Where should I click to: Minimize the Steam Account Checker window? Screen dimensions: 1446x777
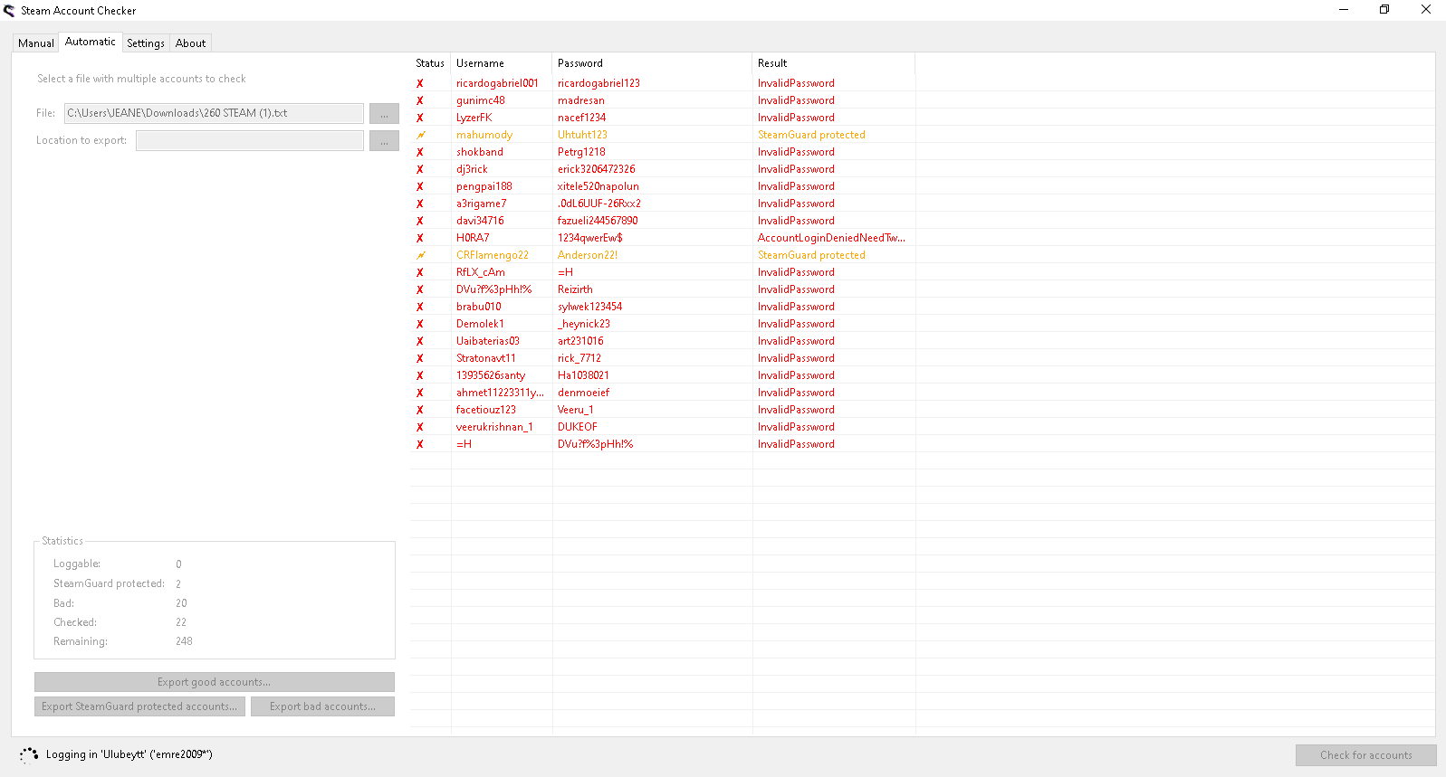pos(1344,10)
